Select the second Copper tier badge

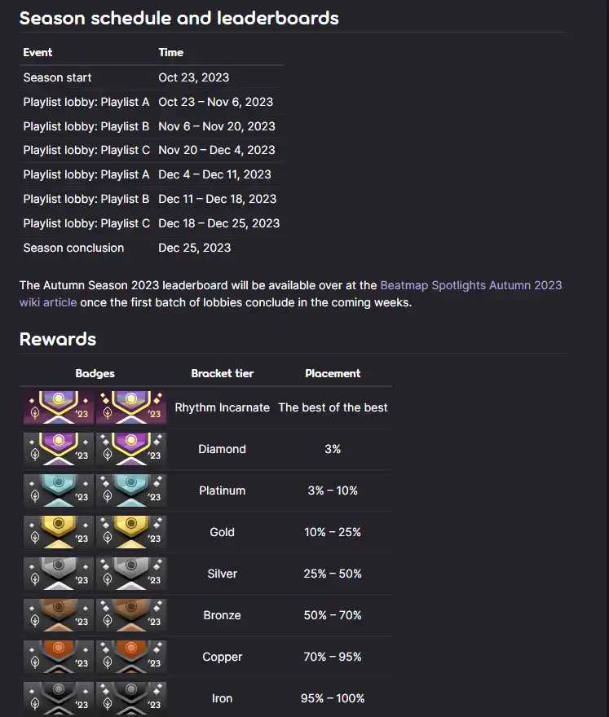[x=131, y=657]
